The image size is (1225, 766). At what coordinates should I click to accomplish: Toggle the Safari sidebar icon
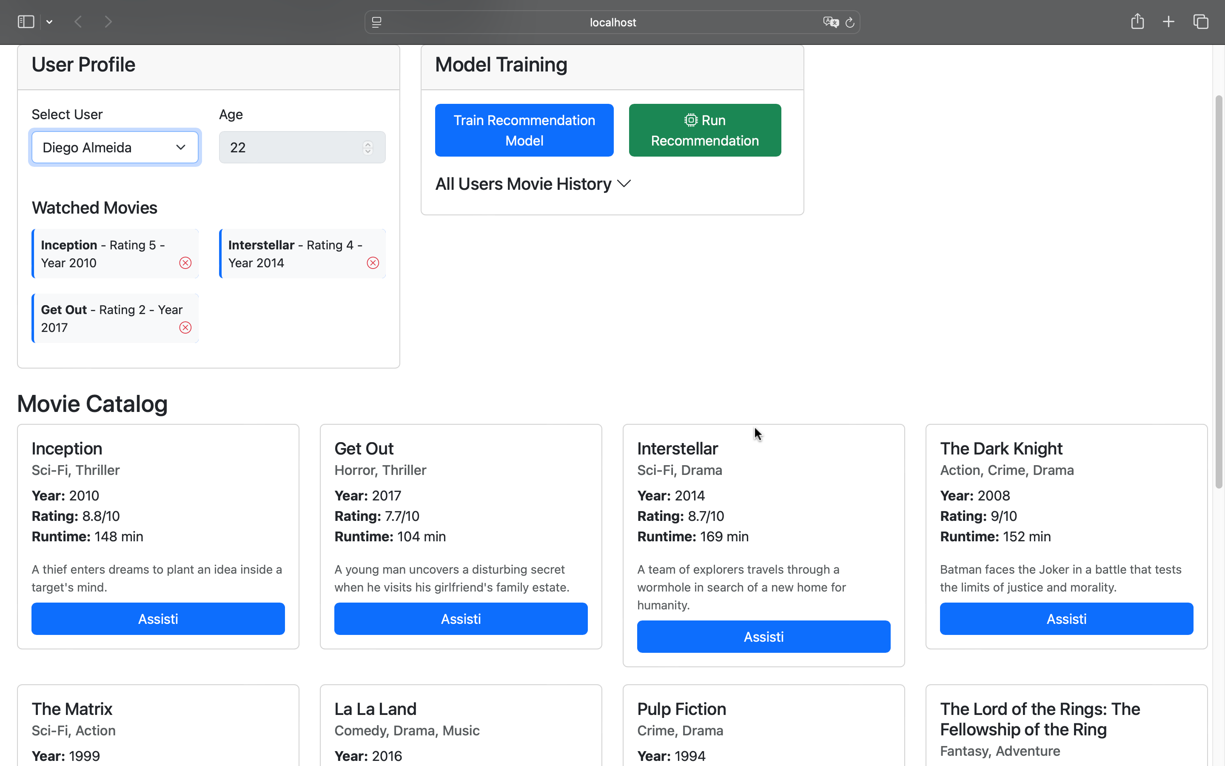tap(26, 22)
